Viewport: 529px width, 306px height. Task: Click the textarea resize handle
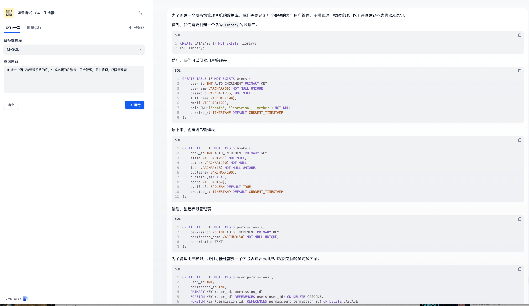[x=143, y=91]
